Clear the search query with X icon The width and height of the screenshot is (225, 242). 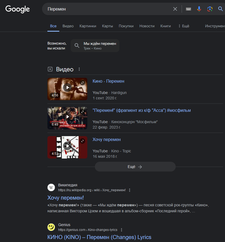pyautogui.click(x=175, y=9)
